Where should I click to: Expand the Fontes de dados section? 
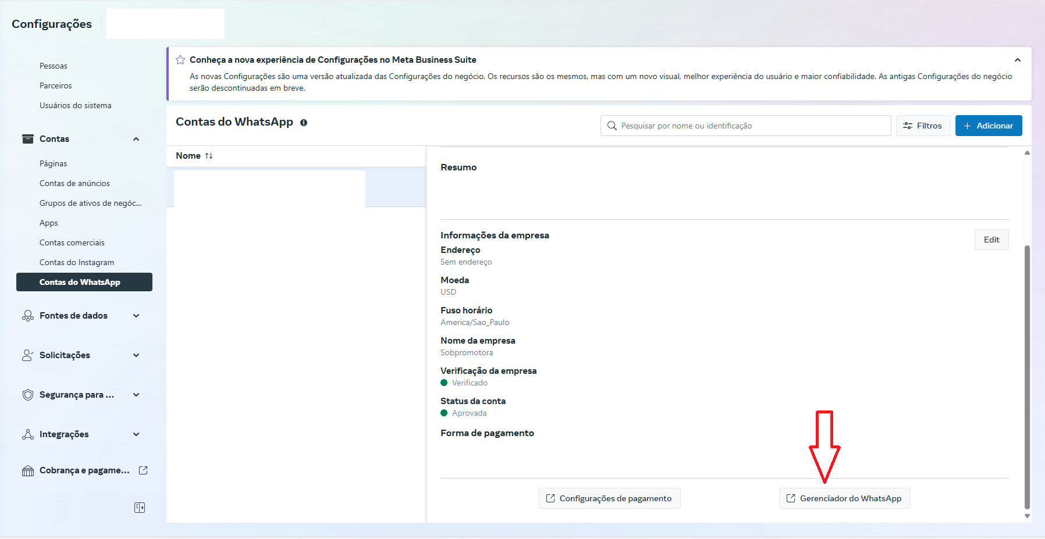point(136,316)
